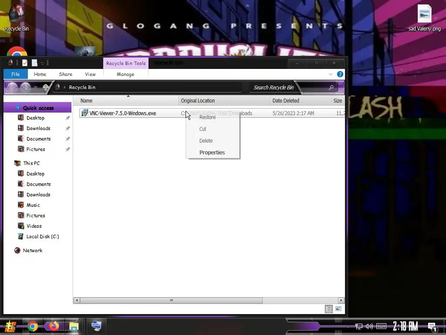
Task: Sort by the Original Location column header
Action: pos(224,101)
